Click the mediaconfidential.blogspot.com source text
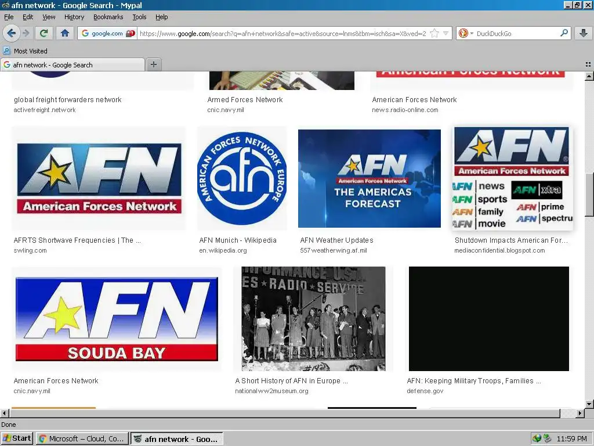The width and height of the screenshot is (594, 446). [x=499, y=250]
